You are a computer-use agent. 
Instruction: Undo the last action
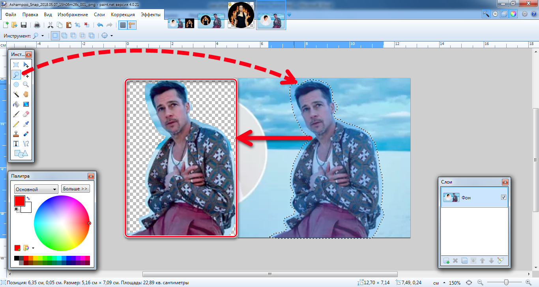100,25
